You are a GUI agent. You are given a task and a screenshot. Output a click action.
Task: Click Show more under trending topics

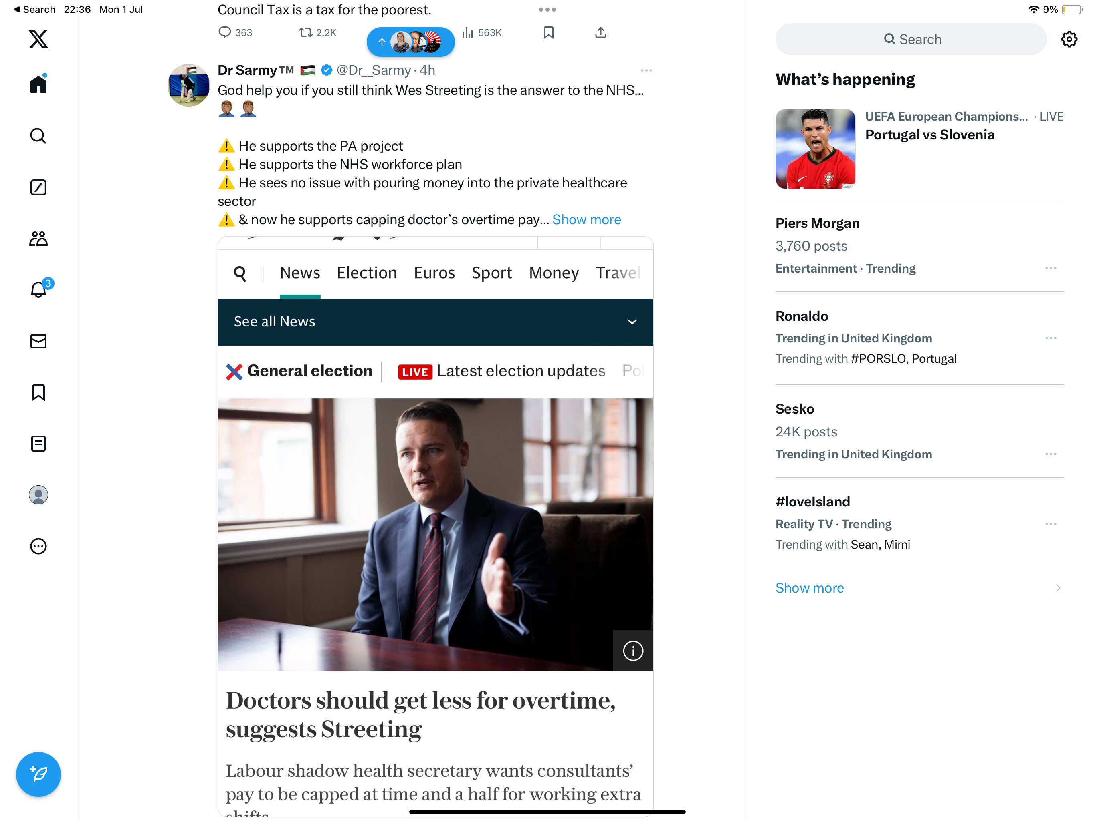(809, 587)
